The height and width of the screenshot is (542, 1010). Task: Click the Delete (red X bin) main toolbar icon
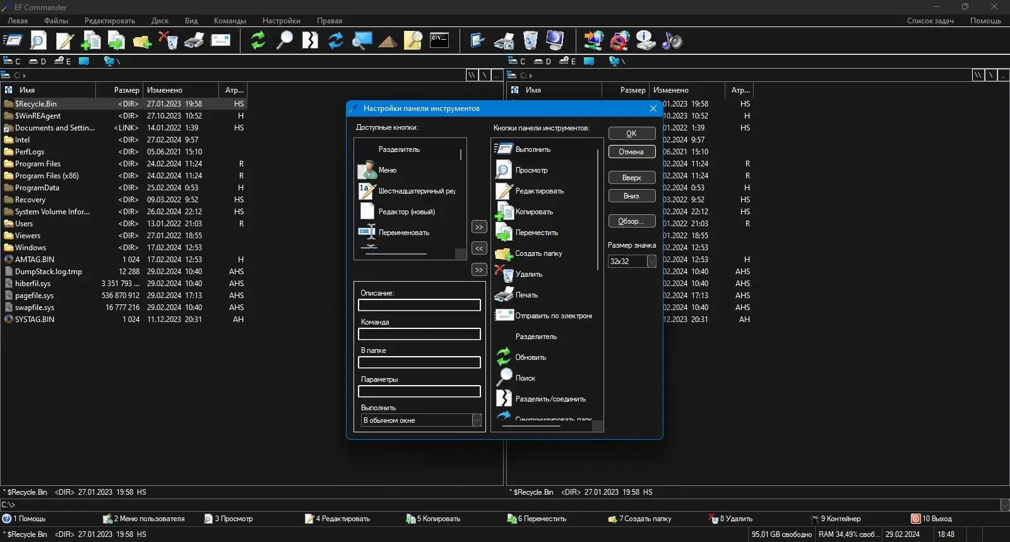(x=168, y=41)
